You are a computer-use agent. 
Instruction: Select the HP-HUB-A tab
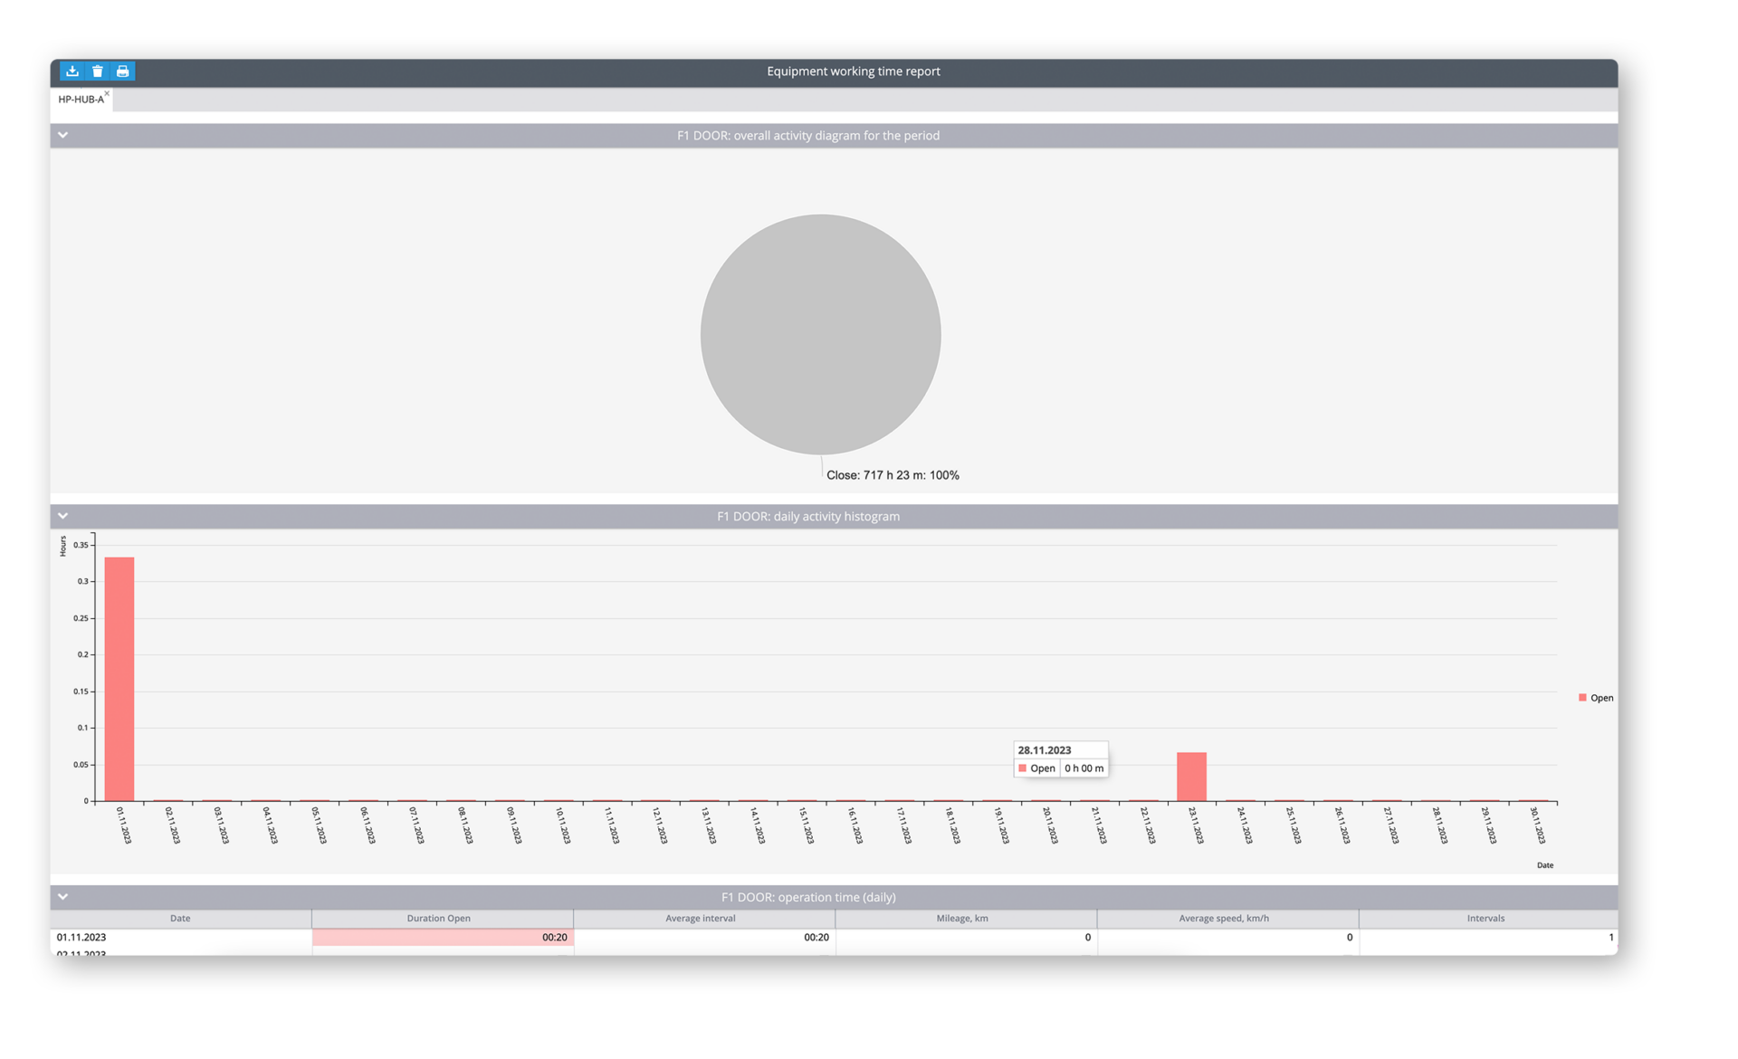(81, 100)
